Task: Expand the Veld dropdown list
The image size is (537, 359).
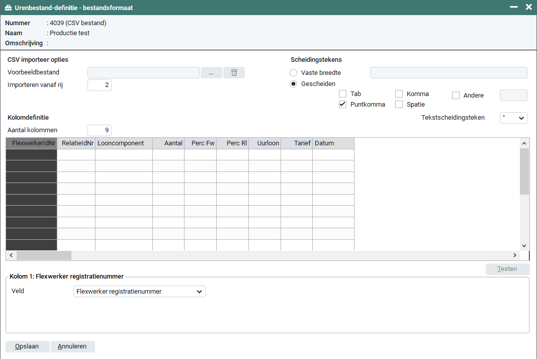Action: point(139,291)
